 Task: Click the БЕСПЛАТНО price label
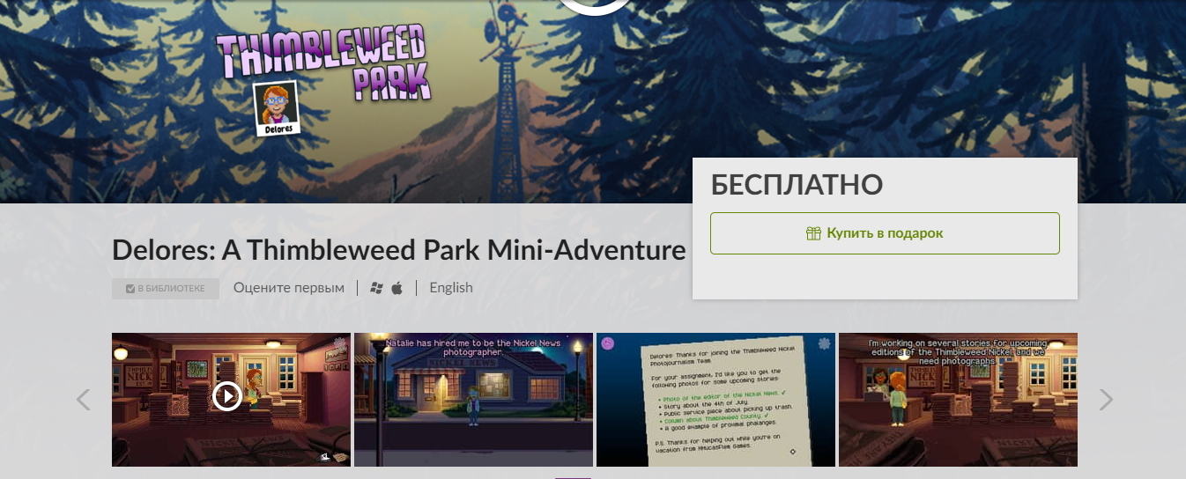click(x=797, y=185)
